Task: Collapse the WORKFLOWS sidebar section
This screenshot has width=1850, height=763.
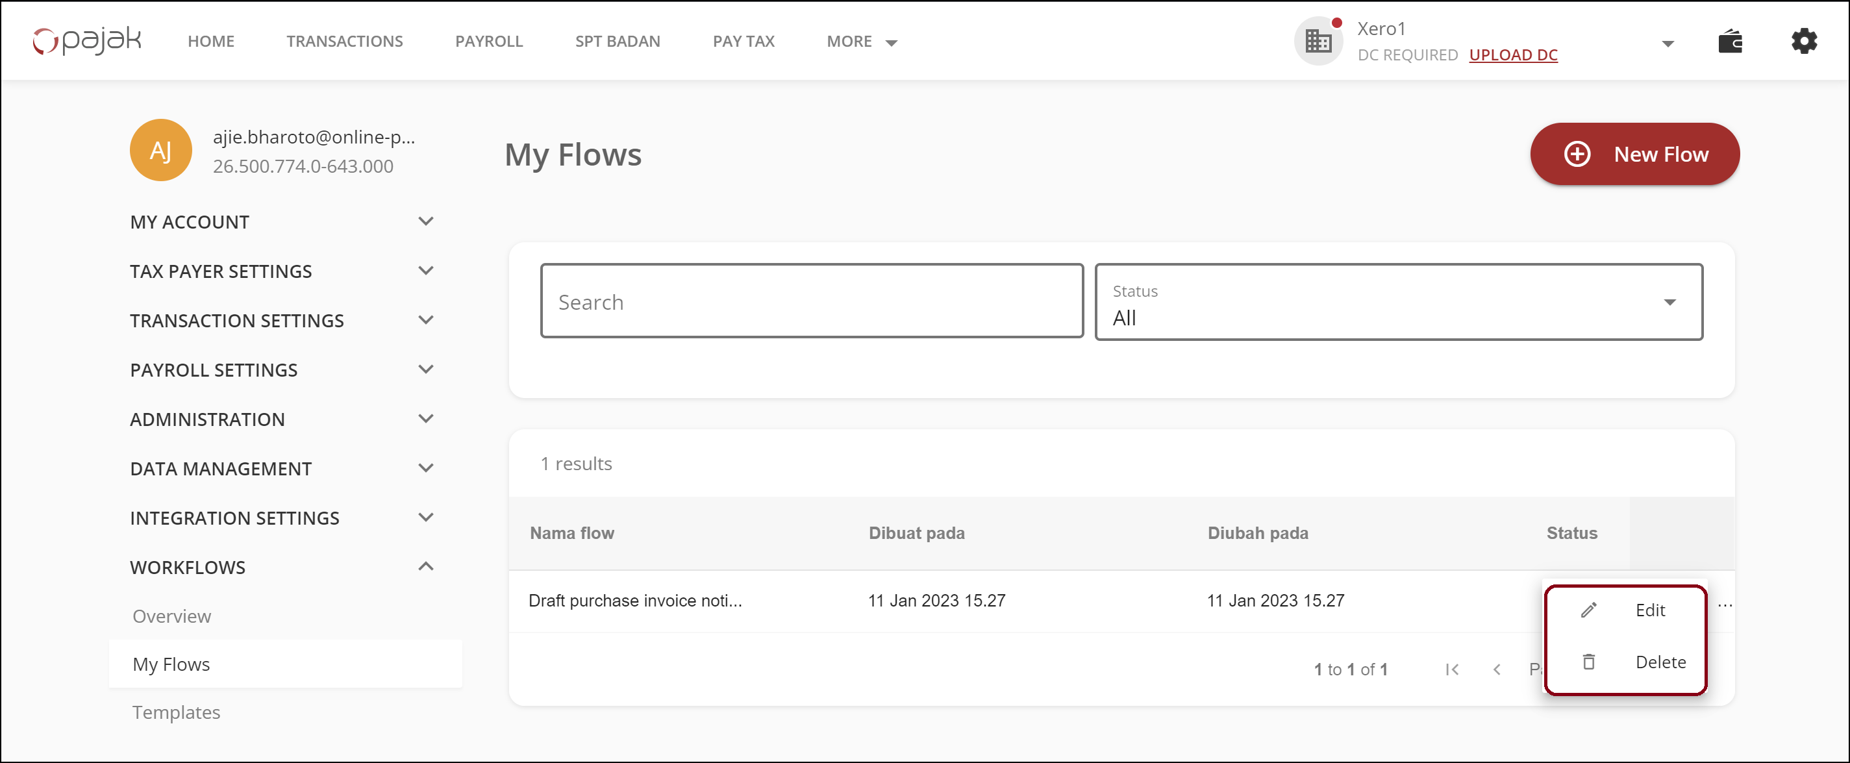Action: [x=425, y=567]
